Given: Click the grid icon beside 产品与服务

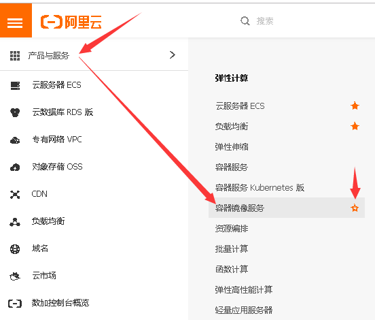Looking at the screenshot, I should [x=15, y=55].
